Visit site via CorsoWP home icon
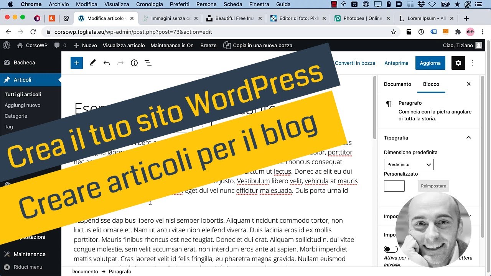Image resolution: width=491 pixels, height=276 pixels. pyautogui.click(x=32, y=45)
